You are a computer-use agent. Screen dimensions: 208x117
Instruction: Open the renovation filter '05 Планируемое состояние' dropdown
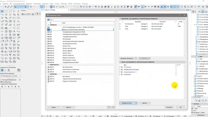point(10,76)
